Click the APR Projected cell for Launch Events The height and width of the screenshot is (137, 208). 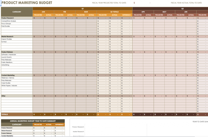point(138,57)
